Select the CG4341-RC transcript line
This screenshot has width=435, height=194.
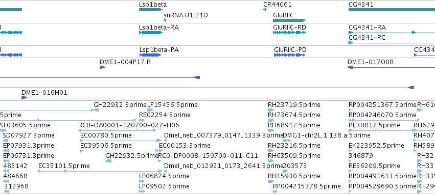point(392,43)
